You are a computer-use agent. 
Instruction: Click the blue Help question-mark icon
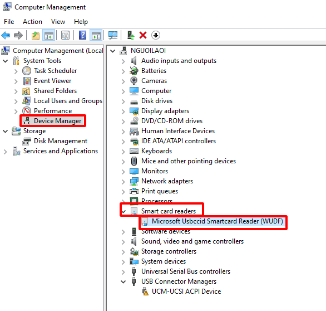[x=82, y=35]
